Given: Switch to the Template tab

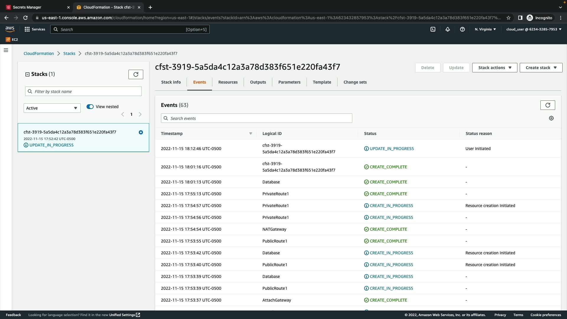Looking at the screenshot, I should [322, 82].
